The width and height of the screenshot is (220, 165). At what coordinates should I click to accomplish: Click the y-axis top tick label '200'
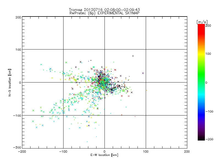18,17
